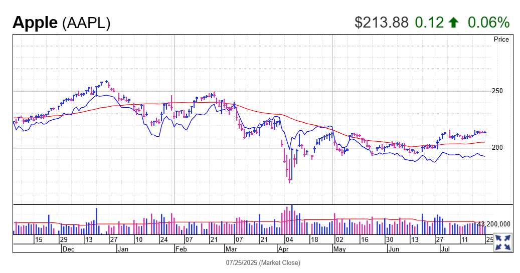Select the Feb month marker

[x=180, y=248]
